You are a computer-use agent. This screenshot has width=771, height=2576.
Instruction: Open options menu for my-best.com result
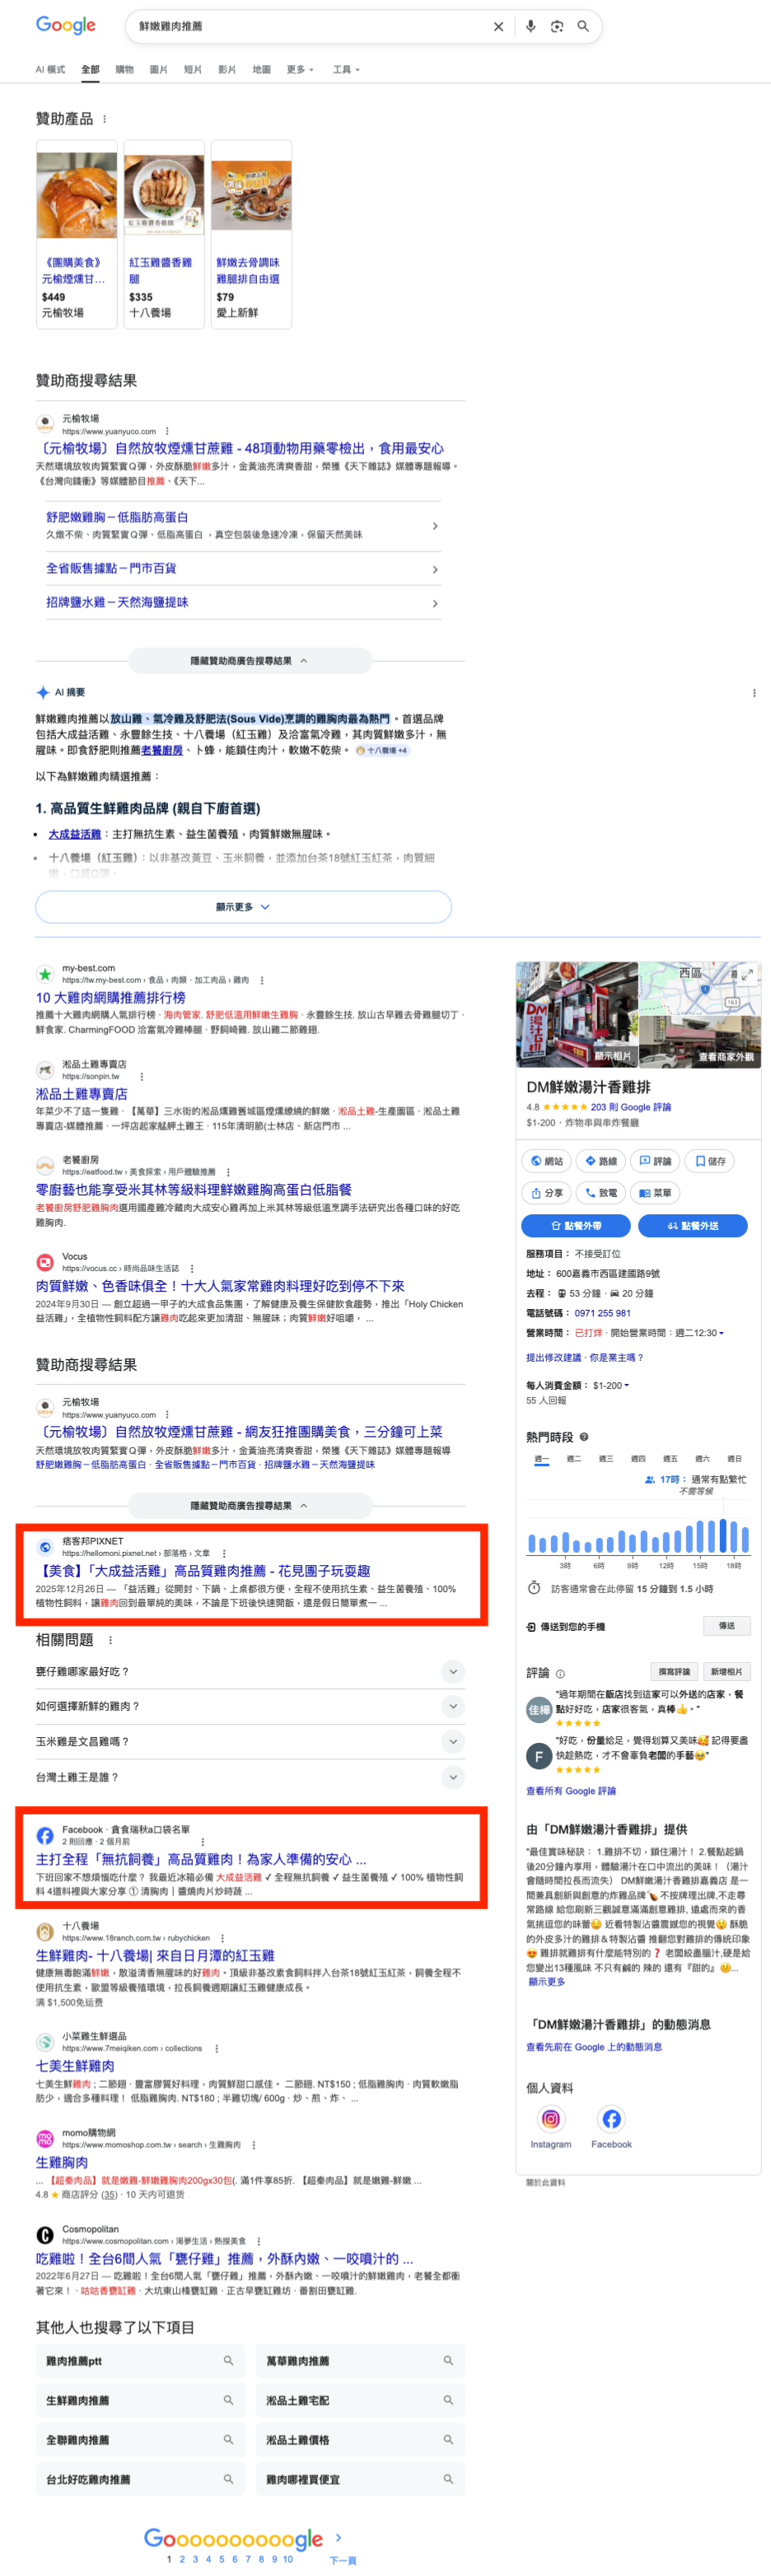tap(262, 980)
